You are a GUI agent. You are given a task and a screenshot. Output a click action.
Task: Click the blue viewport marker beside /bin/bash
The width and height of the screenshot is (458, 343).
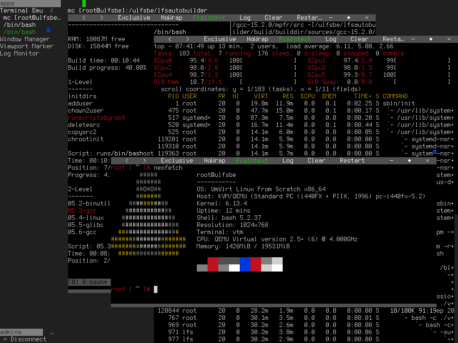tap(48, 31)
